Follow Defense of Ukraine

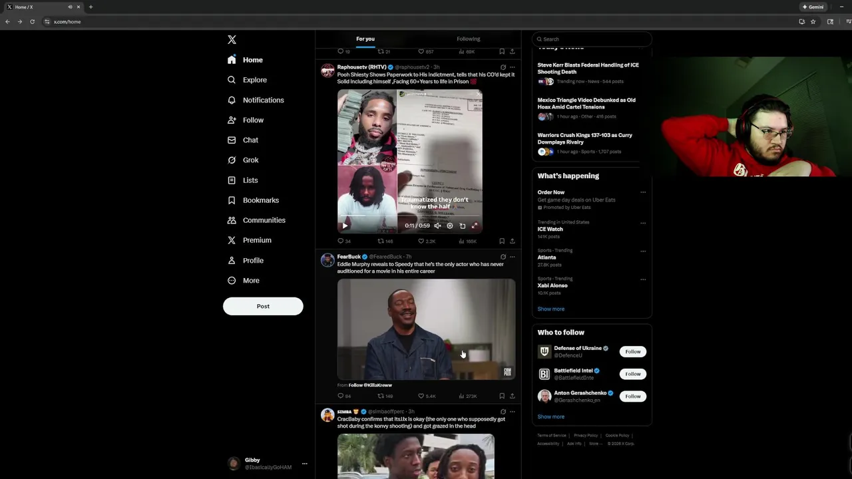click(x=633, y=351)
